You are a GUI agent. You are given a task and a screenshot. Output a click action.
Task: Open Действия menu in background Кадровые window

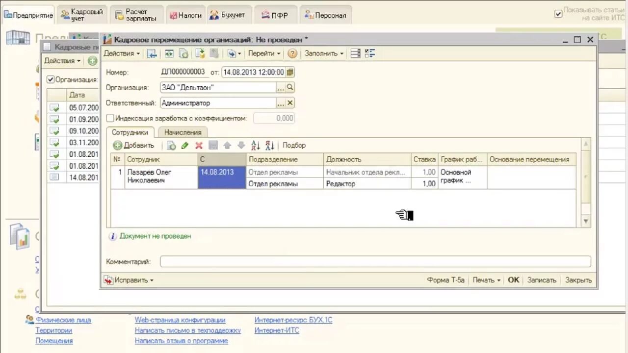62,61
